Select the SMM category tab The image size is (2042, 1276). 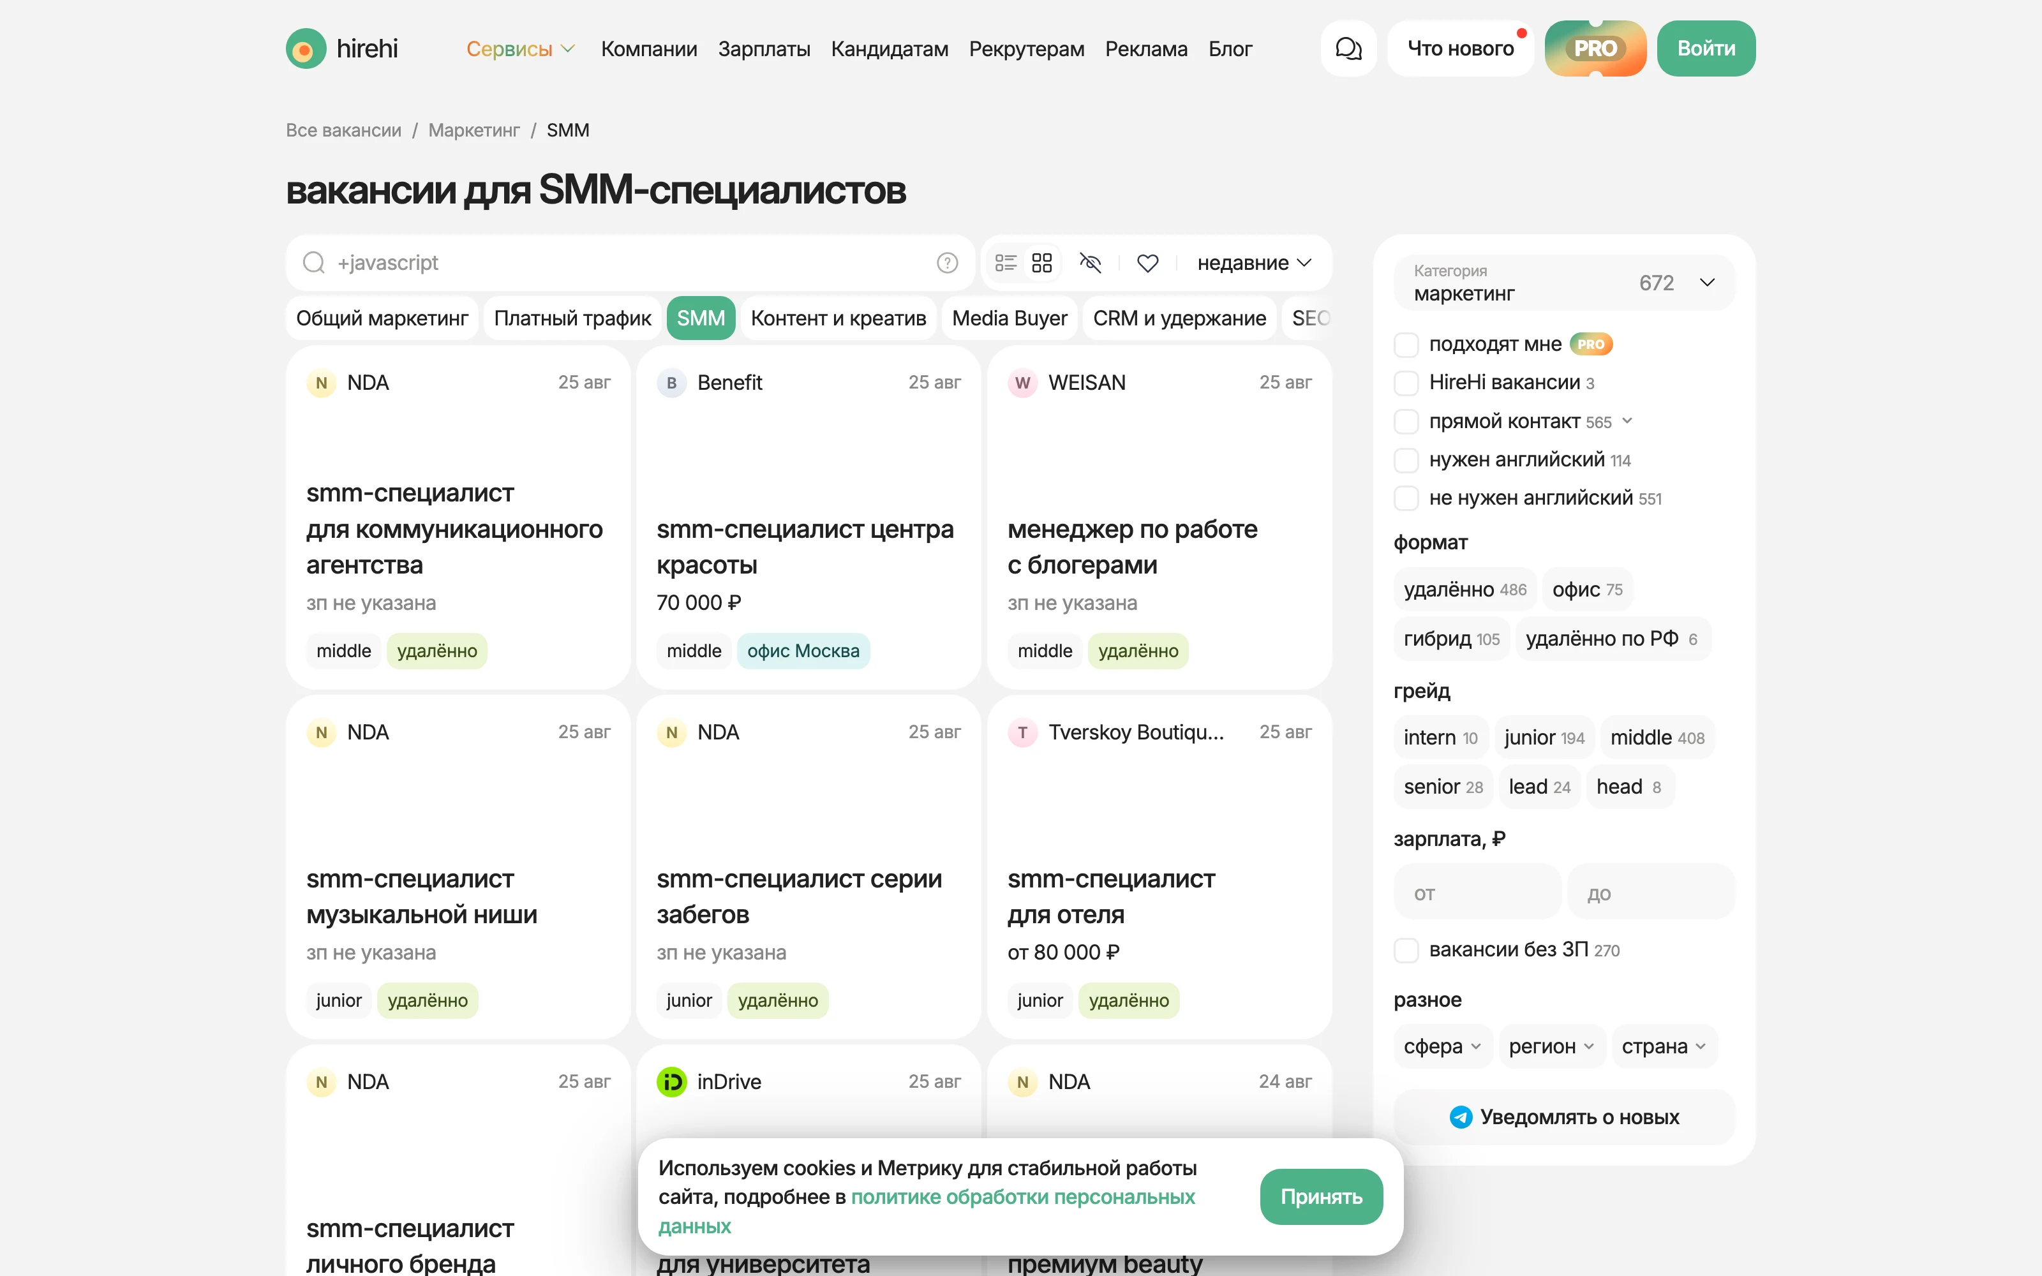(701, 318)
